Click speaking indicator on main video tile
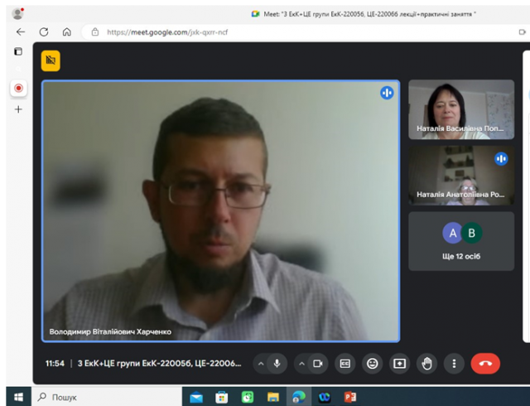The image size is (530, 406). 387,93
